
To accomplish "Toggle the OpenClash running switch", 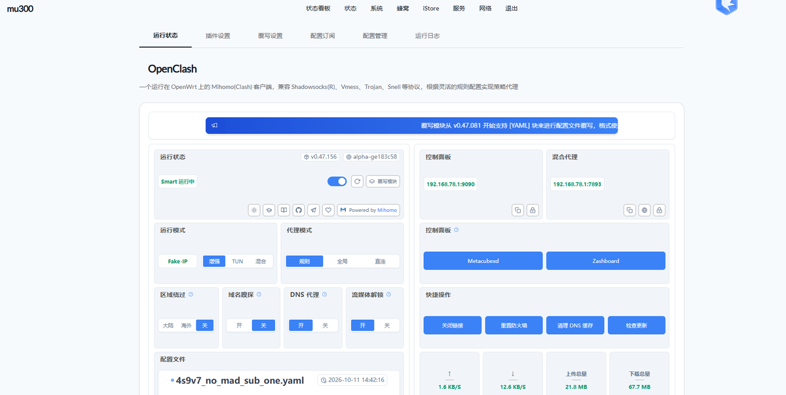I will (337, 181).
